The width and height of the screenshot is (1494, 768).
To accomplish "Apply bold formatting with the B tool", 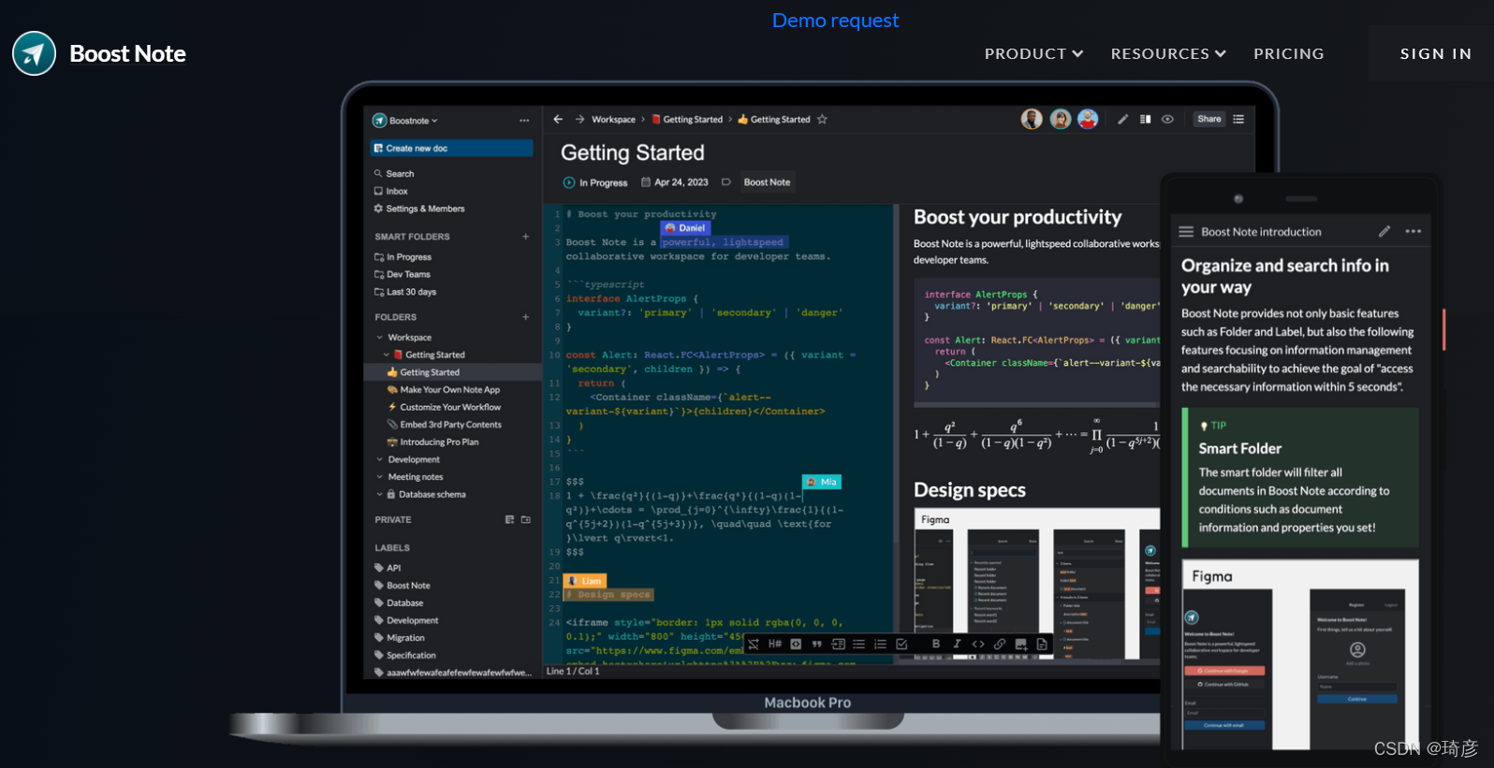I will tap(936, 644).
